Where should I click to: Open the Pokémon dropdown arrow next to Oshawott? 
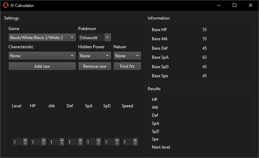point(108,37)
